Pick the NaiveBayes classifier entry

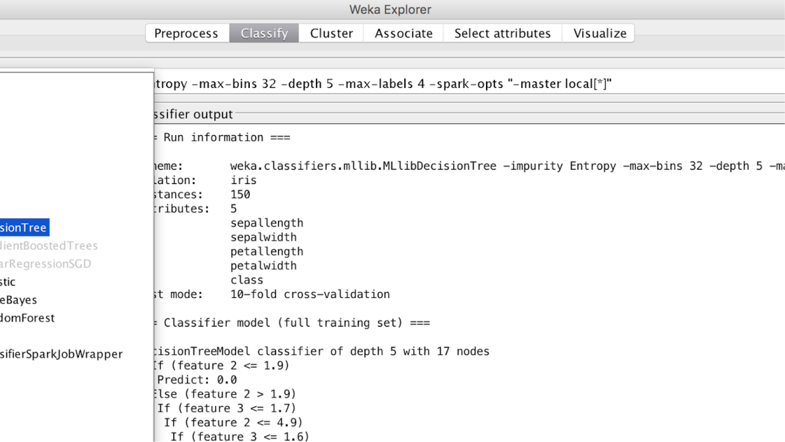click(18, 300)
